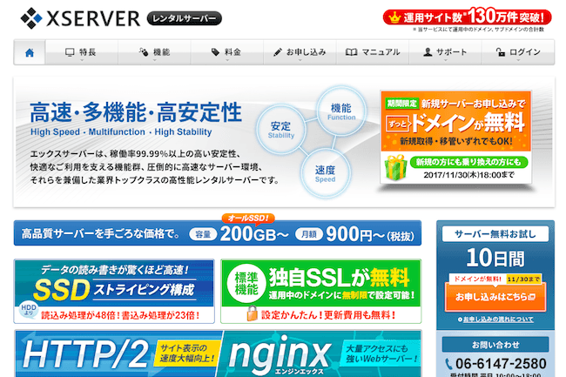Open the SSD ストライピング構成 banner
Image resolution: width=566 pixels, height=377 pixels.
pos(114,291)
